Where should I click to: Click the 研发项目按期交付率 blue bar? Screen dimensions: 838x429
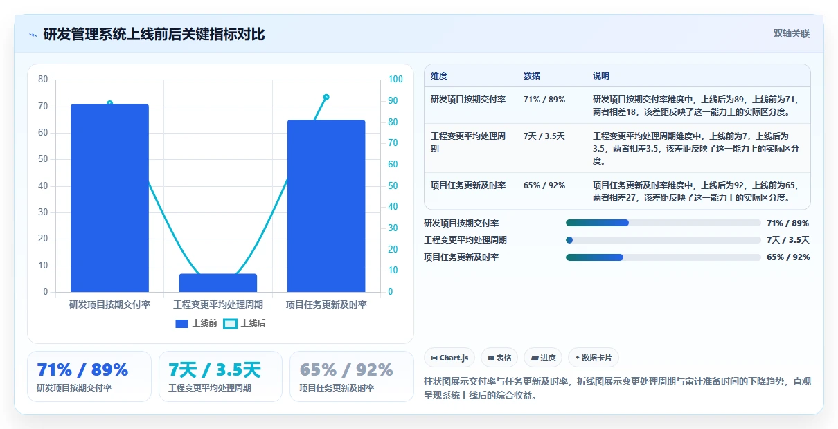tap(109, 198)
